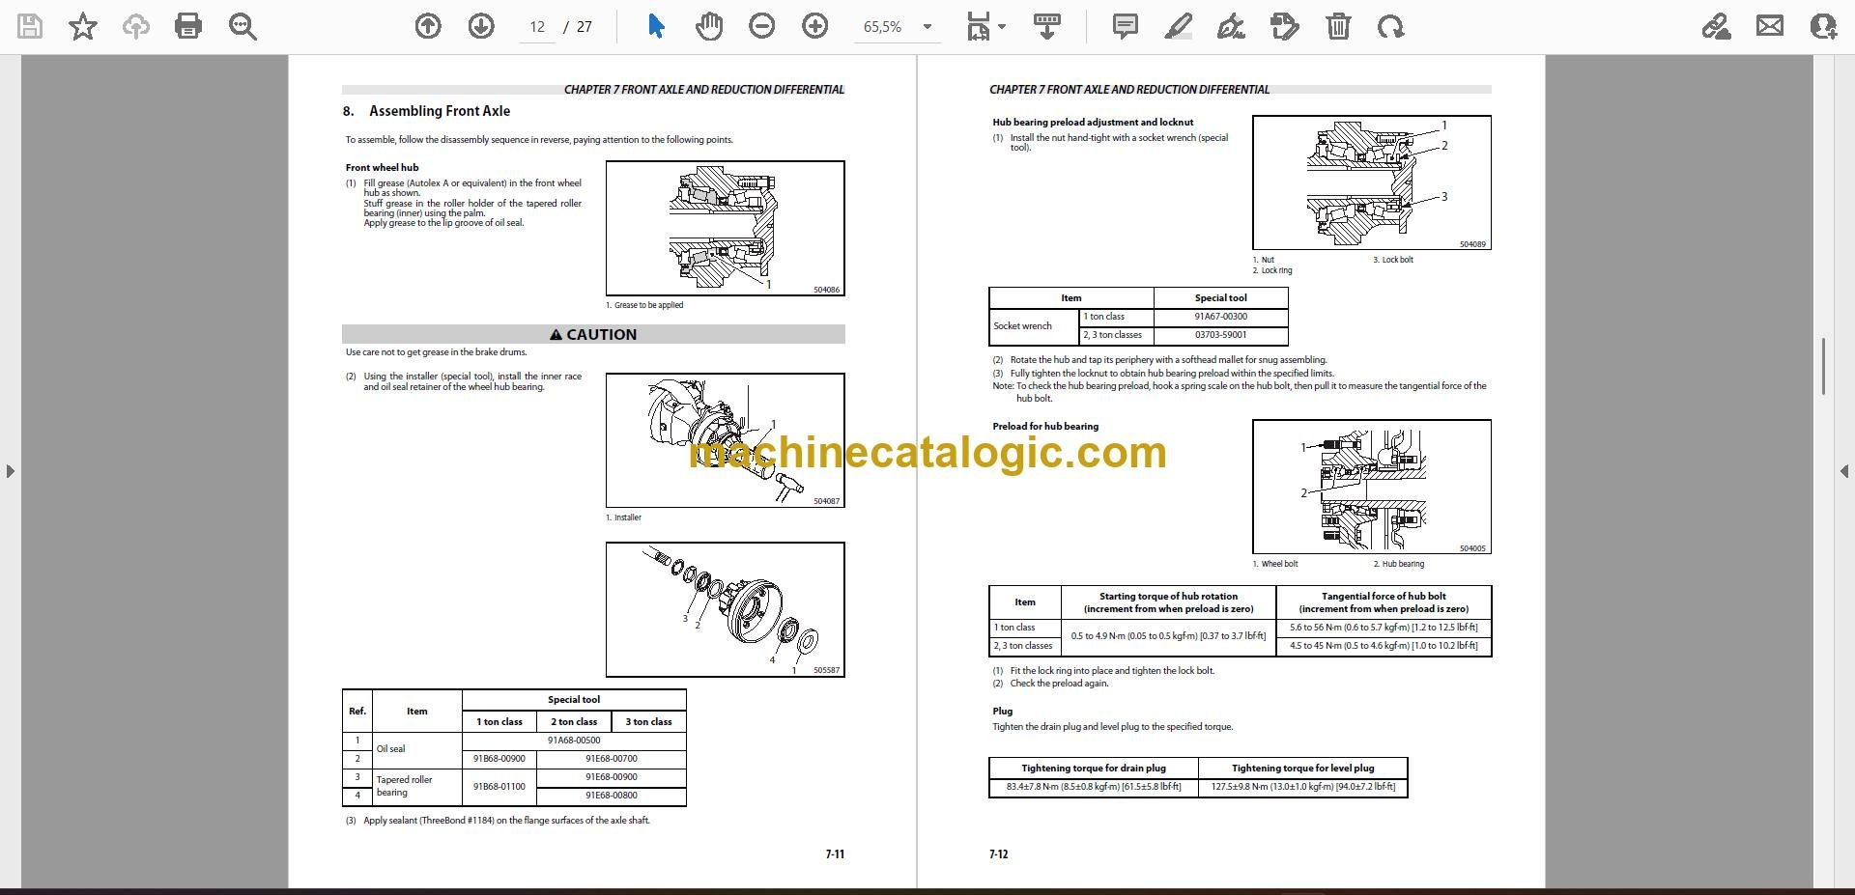Click page number 7-11 footer
The width and height of the screenshot is (1855, 895).
click(x=835, y=854)
